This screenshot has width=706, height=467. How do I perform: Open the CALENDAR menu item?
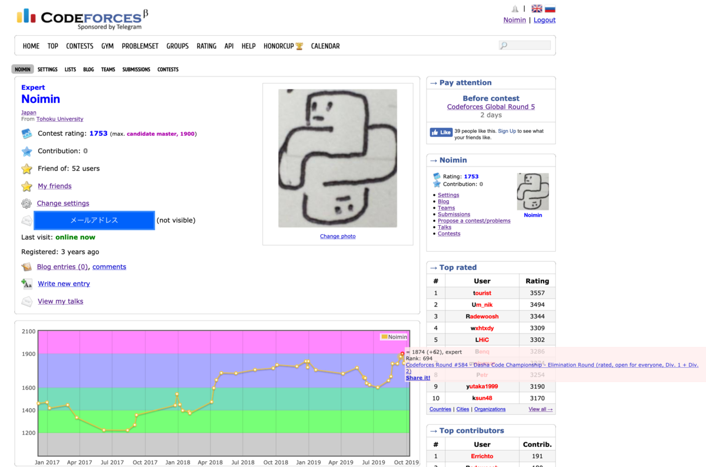tap(325, 46)
